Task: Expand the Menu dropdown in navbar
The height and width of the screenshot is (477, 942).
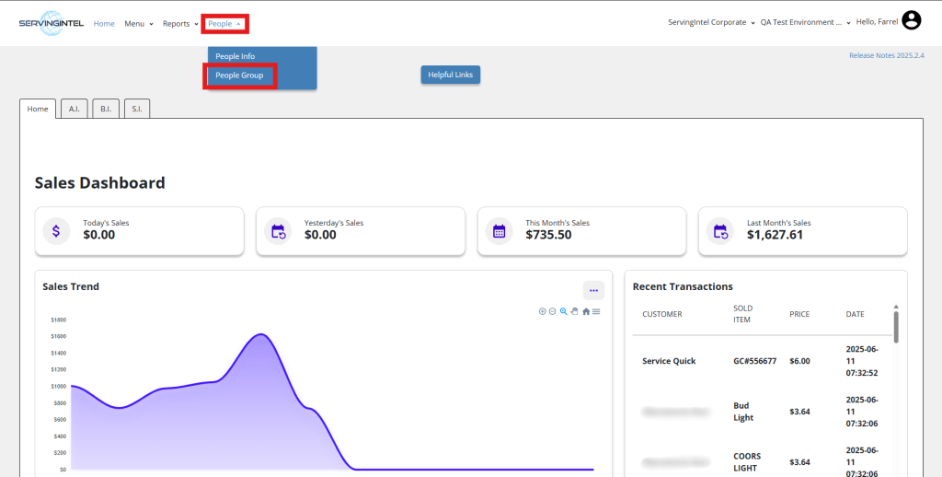Action: [x=138, y=24]
